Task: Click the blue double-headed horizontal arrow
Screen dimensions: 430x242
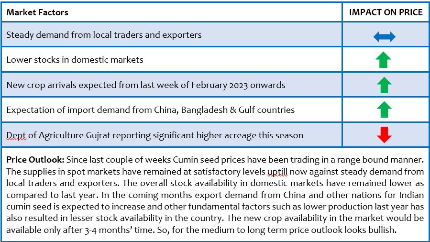Action: (x=385, y=37)
